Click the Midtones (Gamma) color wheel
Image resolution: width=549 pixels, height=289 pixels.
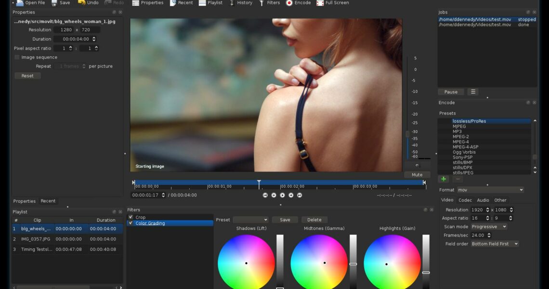319,263
